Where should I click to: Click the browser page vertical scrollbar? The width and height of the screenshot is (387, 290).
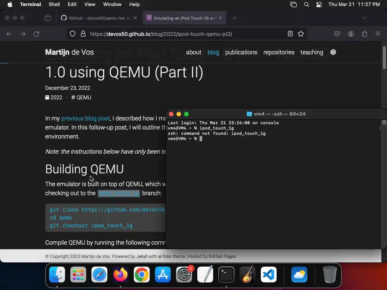pyautogui.click(x=384, y=57)
